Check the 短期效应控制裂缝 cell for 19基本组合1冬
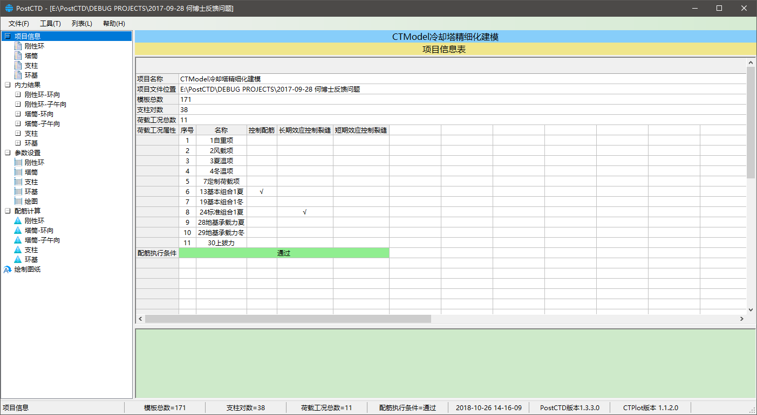The height and width of the screenshot is (415, 757). [360, 202]
